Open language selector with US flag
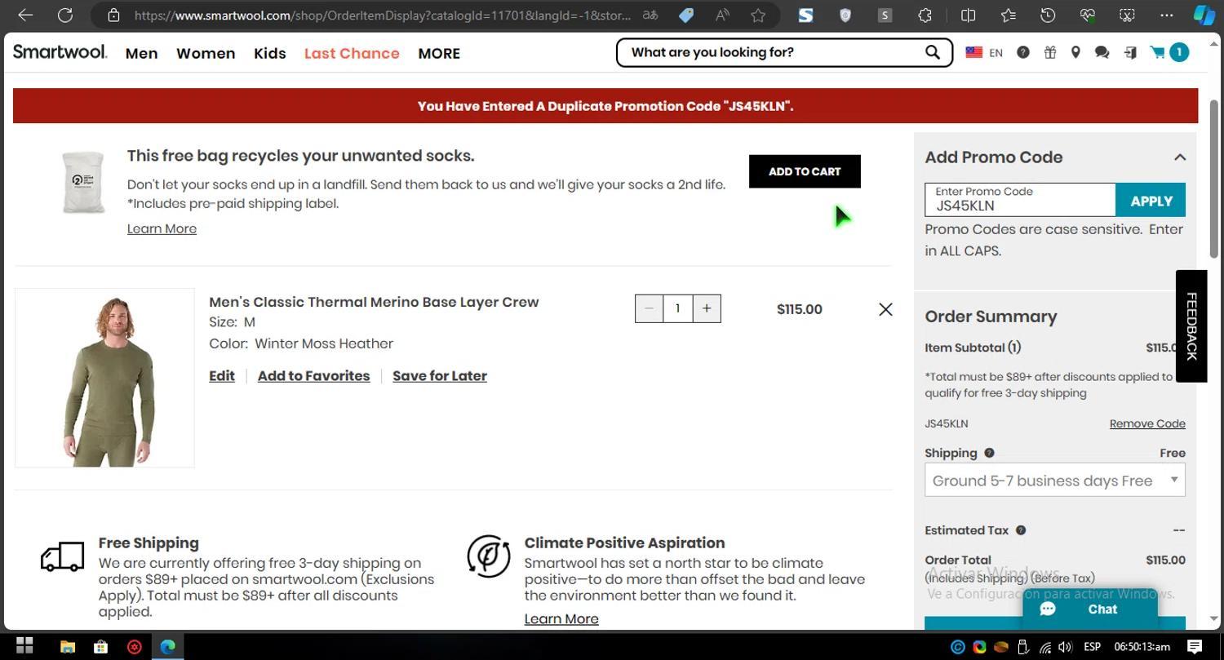This screenshot has height=660, width=1224. coord(984,52)
